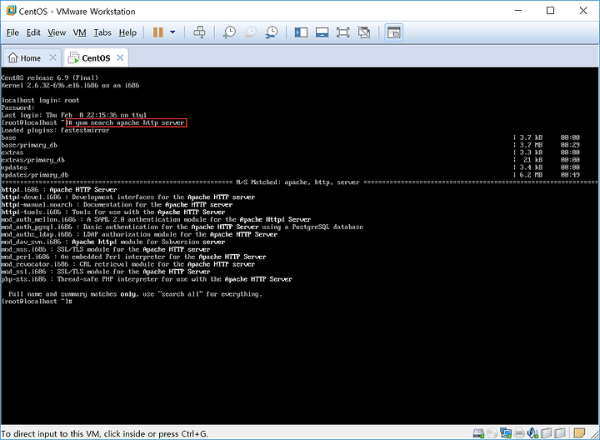Click the first grey device status icon
Viewport: 600px width, 440px height.
pos(547,433)
